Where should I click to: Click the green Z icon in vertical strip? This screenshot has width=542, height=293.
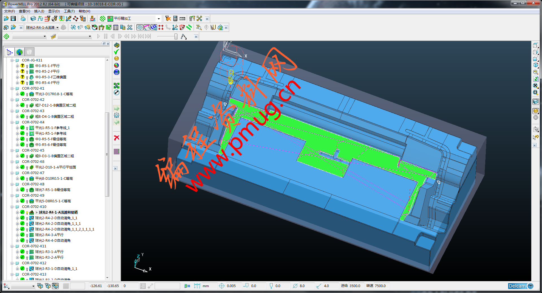coord(117,85)
